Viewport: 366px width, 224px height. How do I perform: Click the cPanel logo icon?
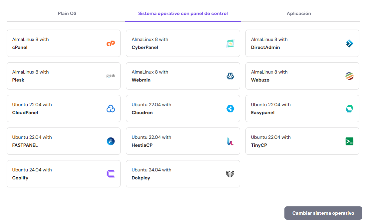tap(111, 43)
